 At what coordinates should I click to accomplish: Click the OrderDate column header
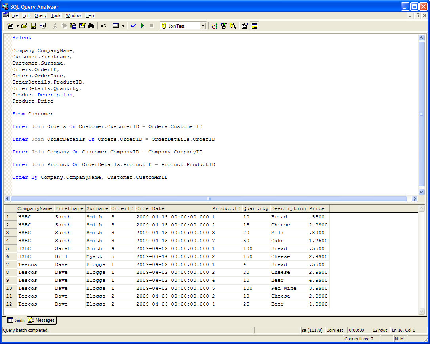pyautogui.click(x=173, y=208)
